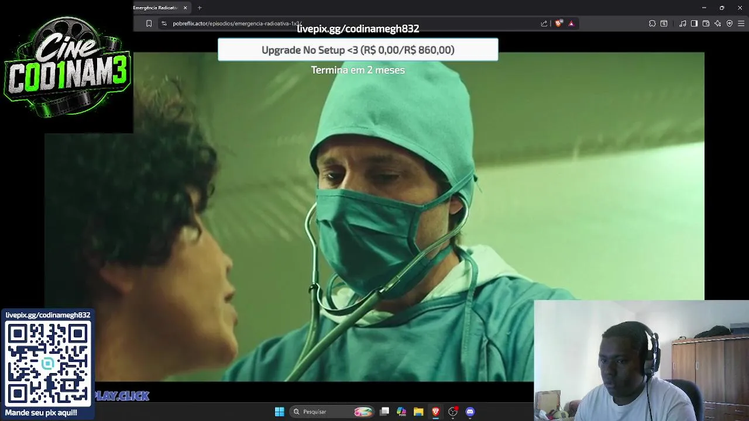Image resolution: width=749 pixels, height=421 pixels.
Task: Toggle the Brave sidebar panel icon
Action: coord(694,23)
